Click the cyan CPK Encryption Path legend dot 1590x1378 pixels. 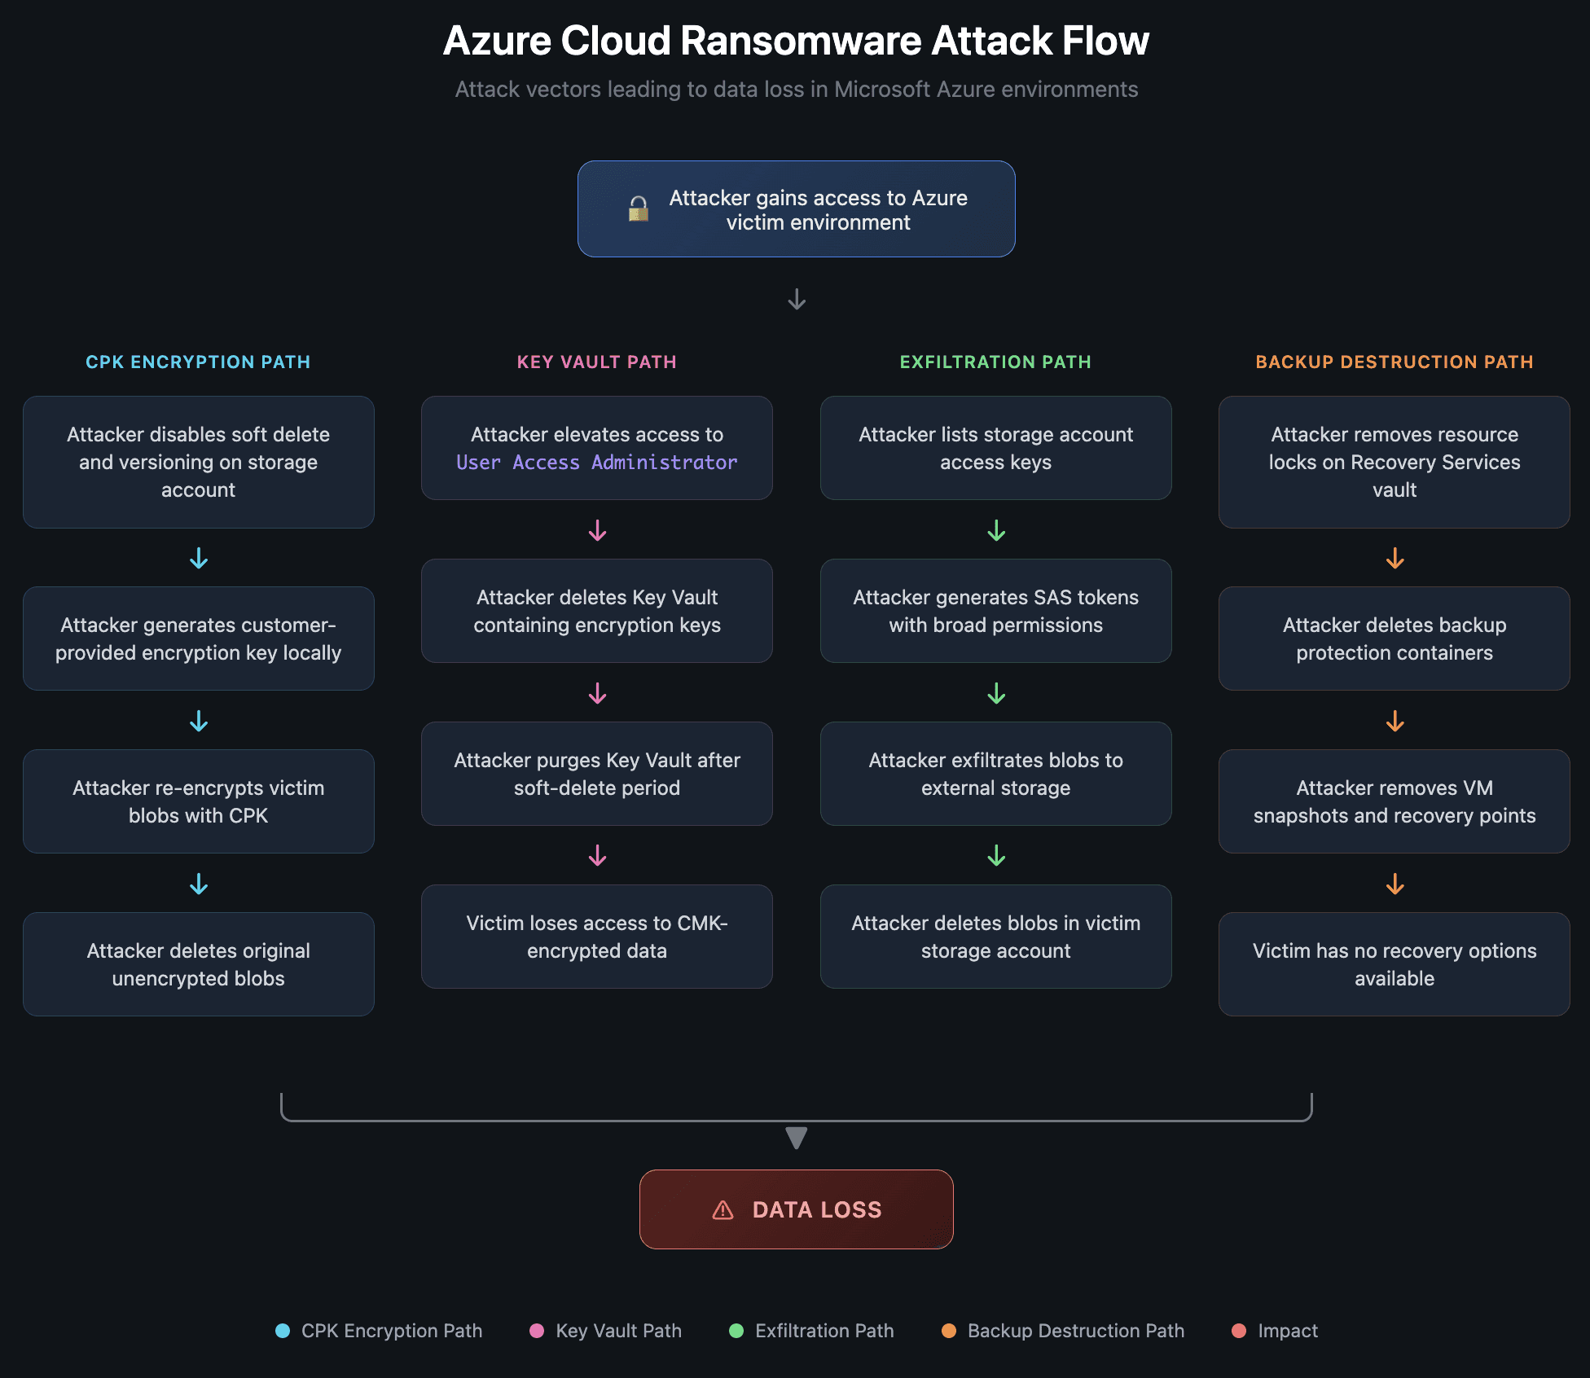click(283, 1331)
